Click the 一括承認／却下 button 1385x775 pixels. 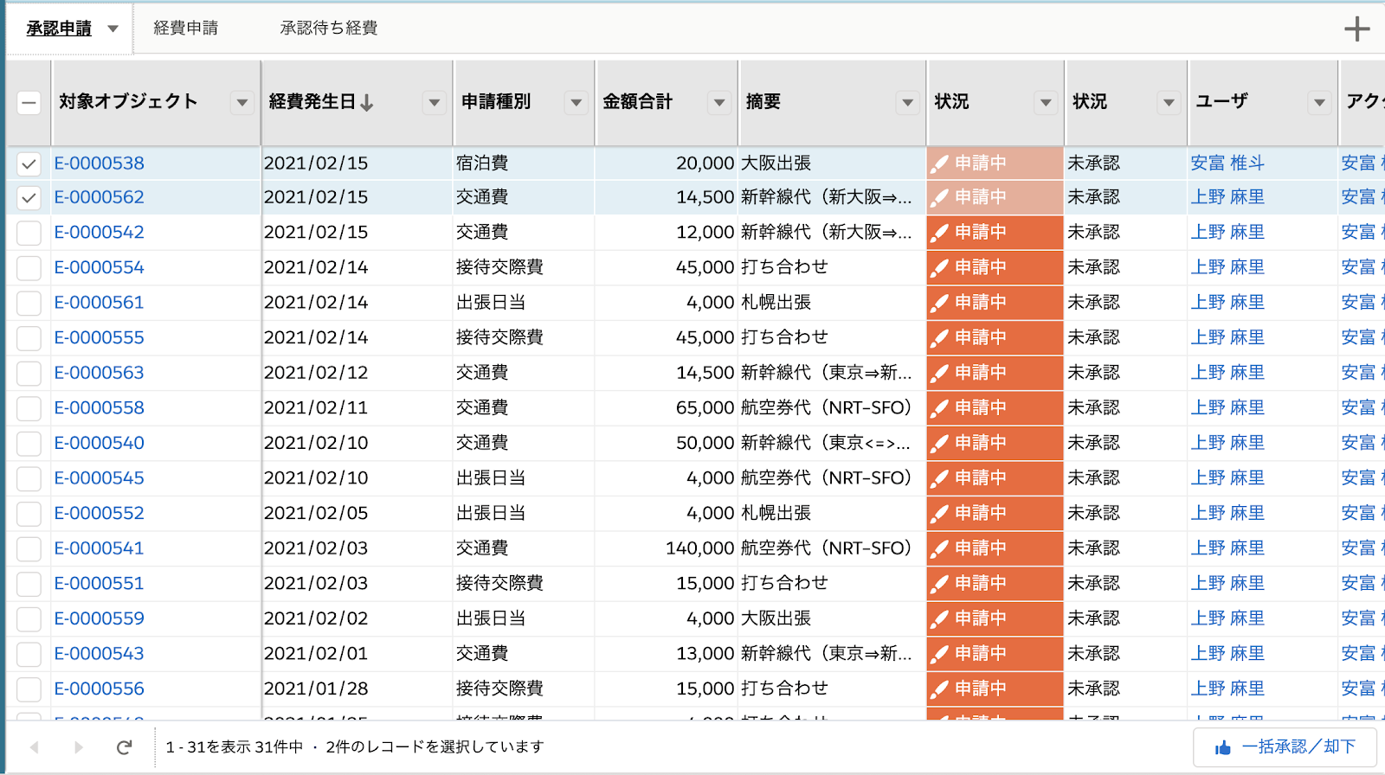[1285, 747]
